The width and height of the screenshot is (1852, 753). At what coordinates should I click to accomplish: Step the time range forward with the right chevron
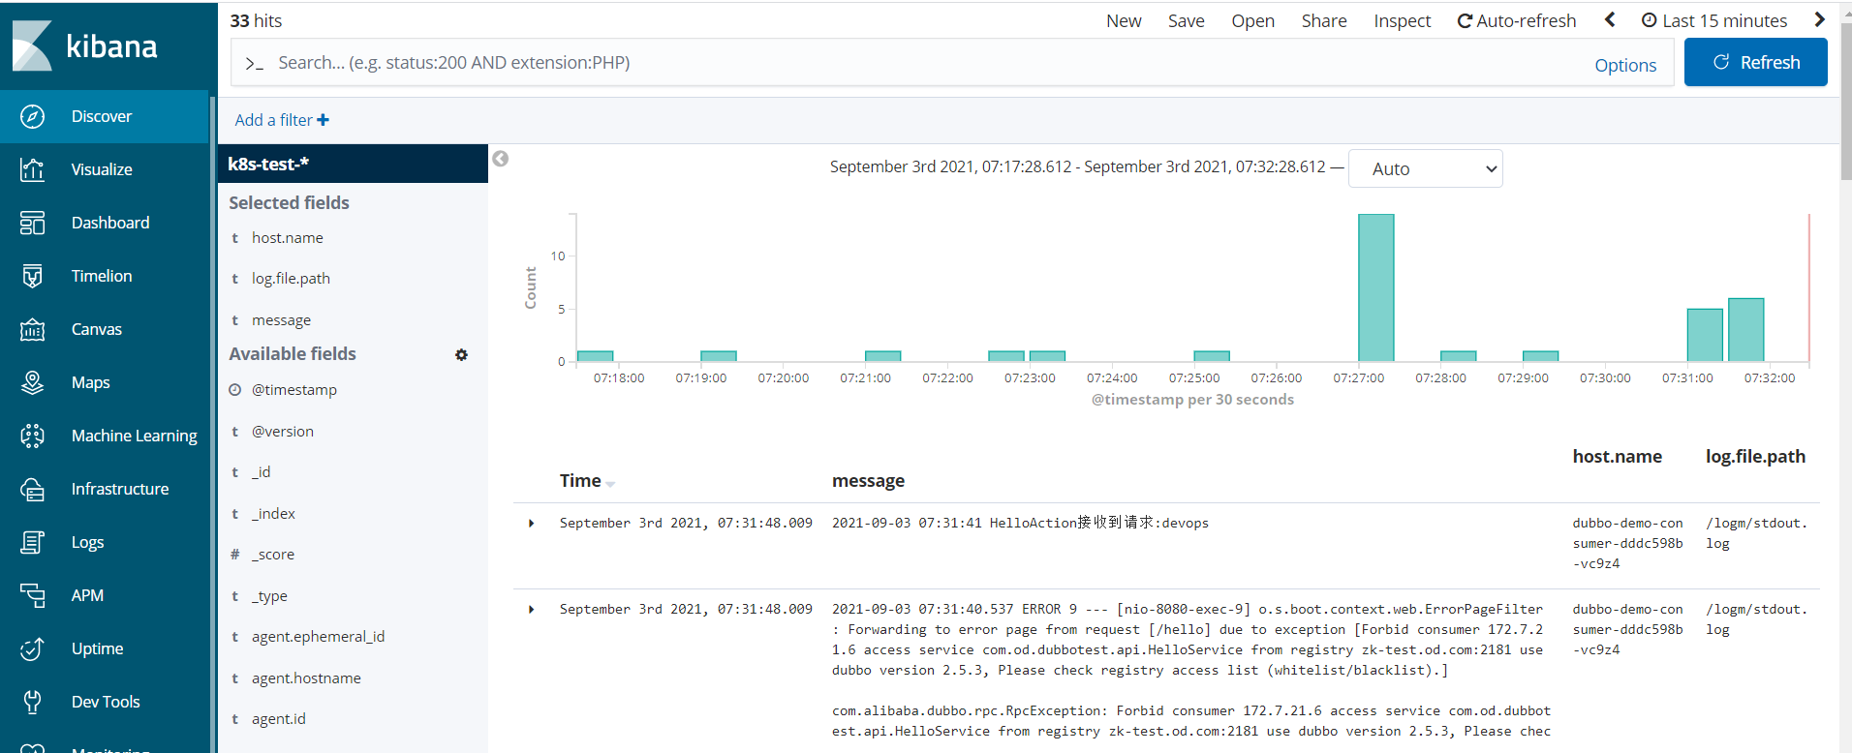[1819, 19]
